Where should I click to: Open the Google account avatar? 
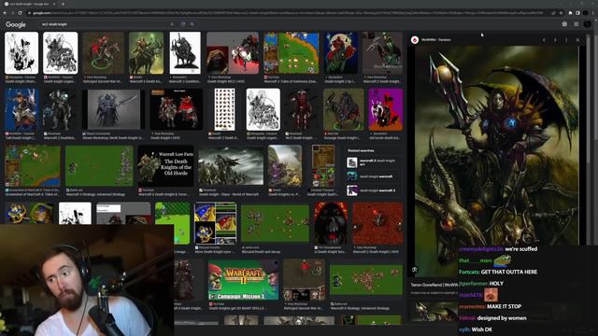[x=588, y=24]
